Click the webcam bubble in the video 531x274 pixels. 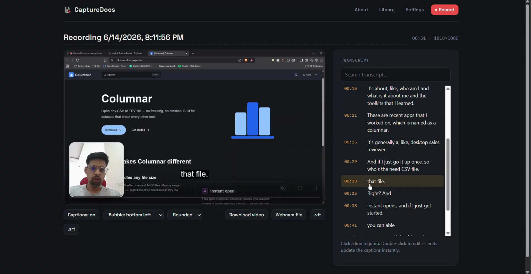[96, 170]
